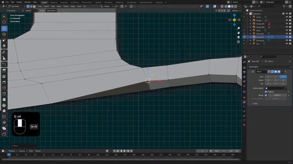Select the Shrink/Fatten tool
Screen dimensions: 293x164
click(4, 123)
